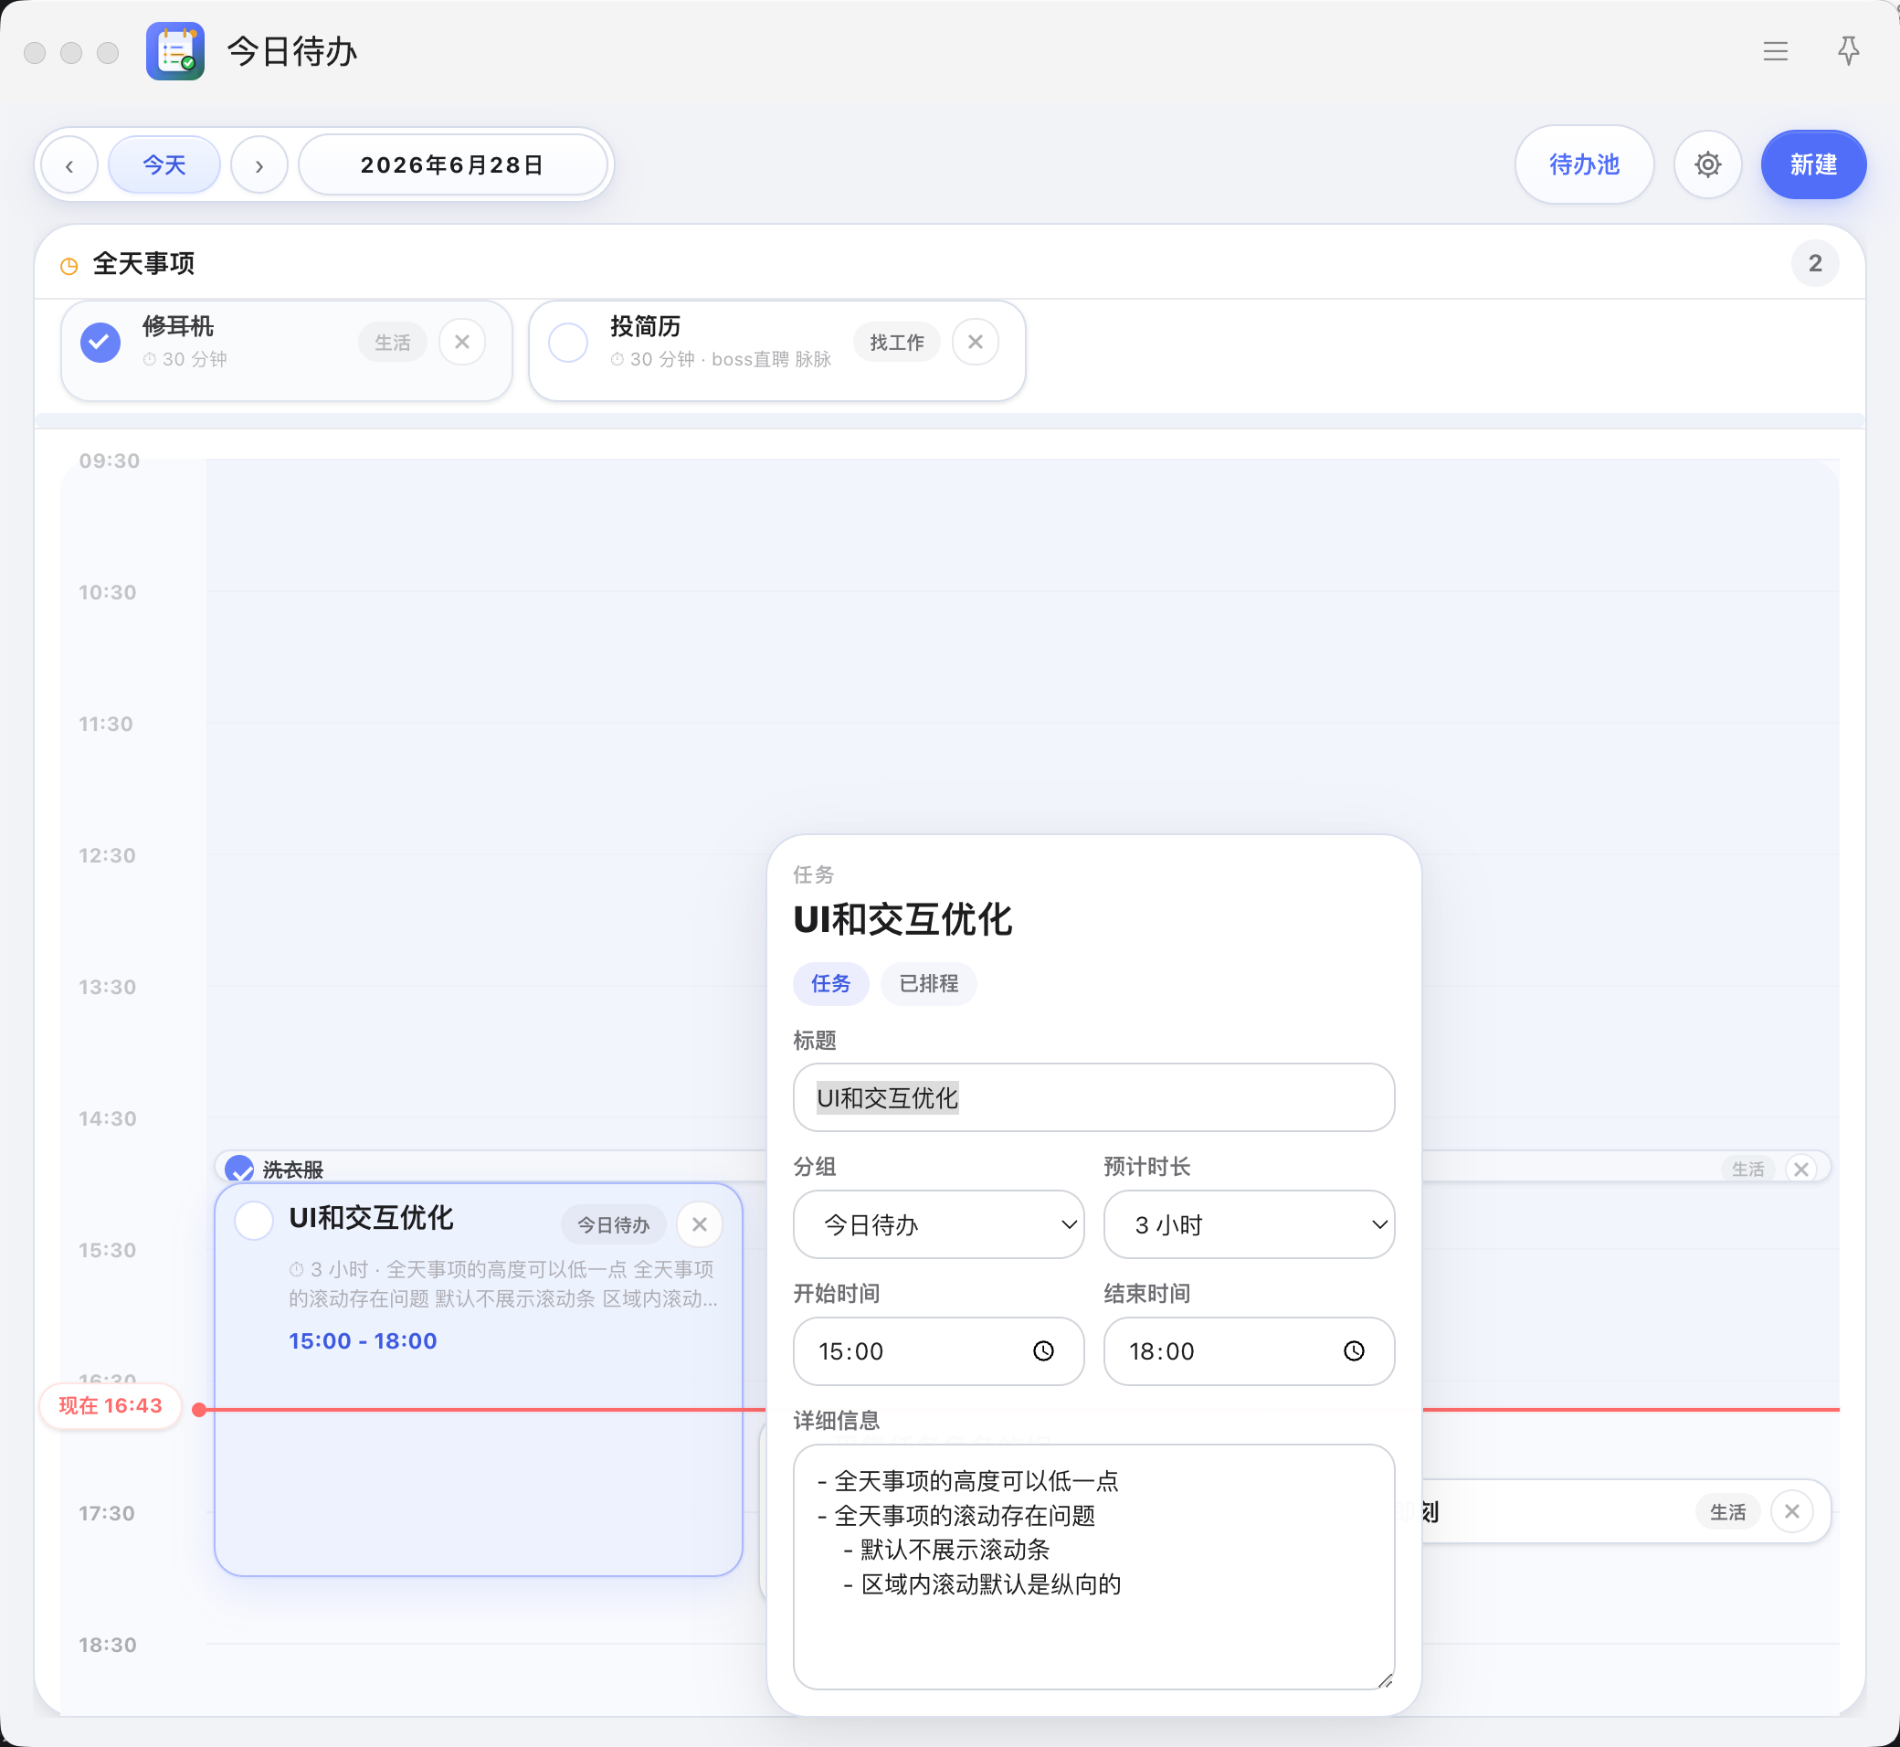The image size is (1900, 1747).
Task: Mark 投简历 as completed
Action: [568, 343]
